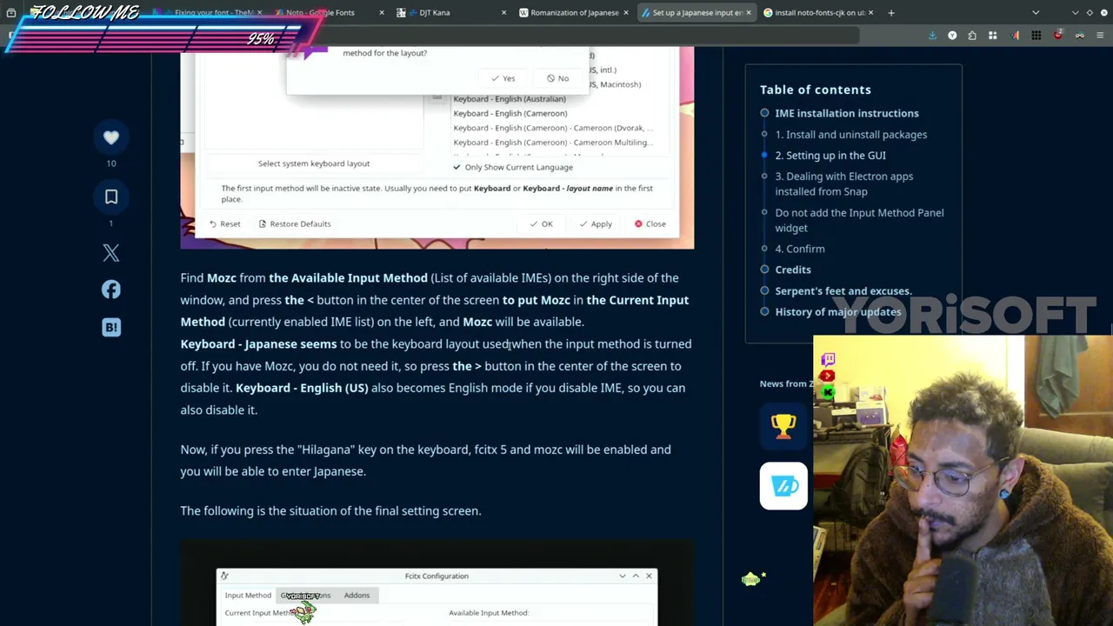Open a new browser tab
This screenshot has width=1113, height=626.
coord(891,12)
